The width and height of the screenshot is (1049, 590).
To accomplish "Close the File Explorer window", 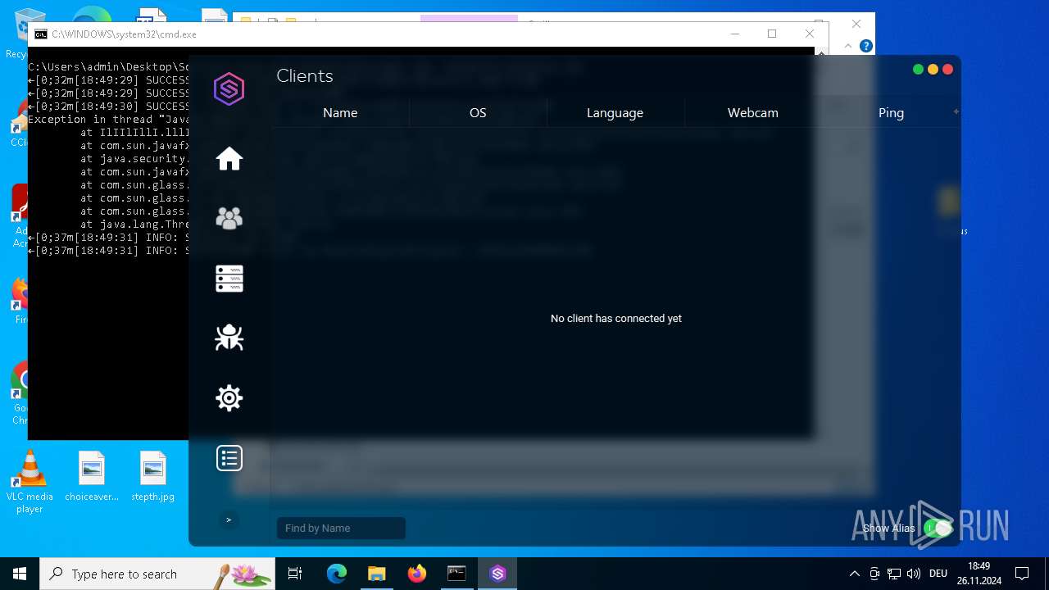I will (856, 24).
